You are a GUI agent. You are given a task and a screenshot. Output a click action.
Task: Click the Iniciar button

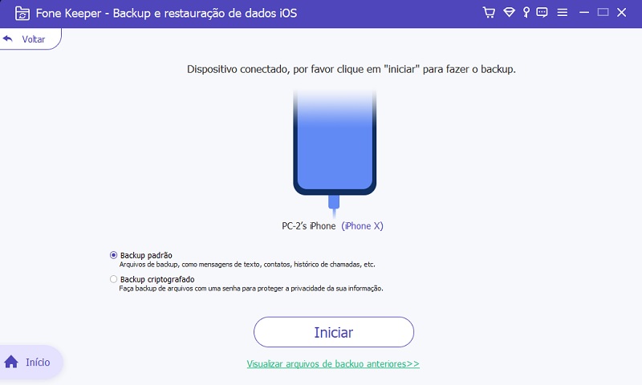coord(334,332)
